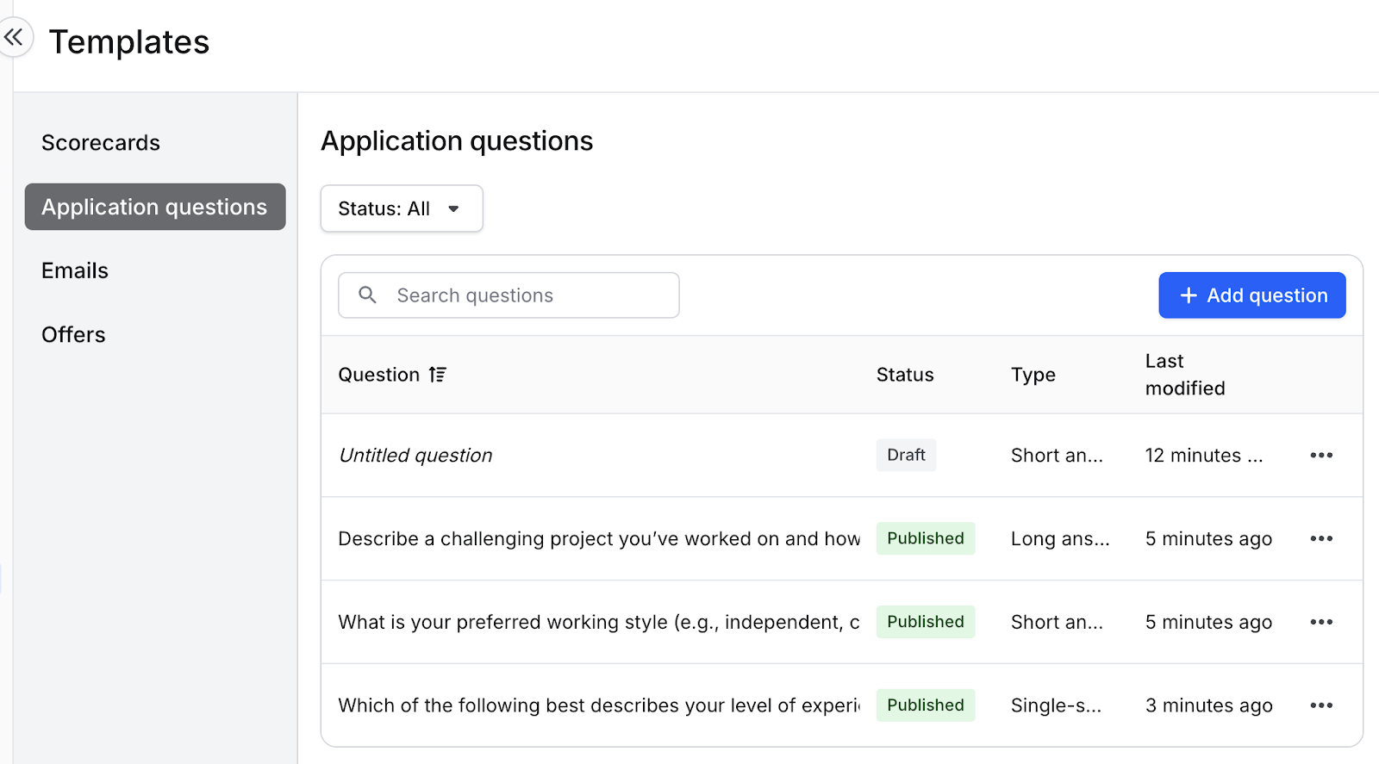Click the Question column sort icon
Image resolution: width=1379 pixels, height=764 pixels.
(x=438, y=375)
